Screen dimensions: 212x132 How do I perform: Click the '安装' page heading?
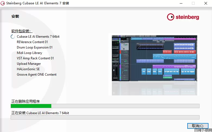[x=15, y=16]
